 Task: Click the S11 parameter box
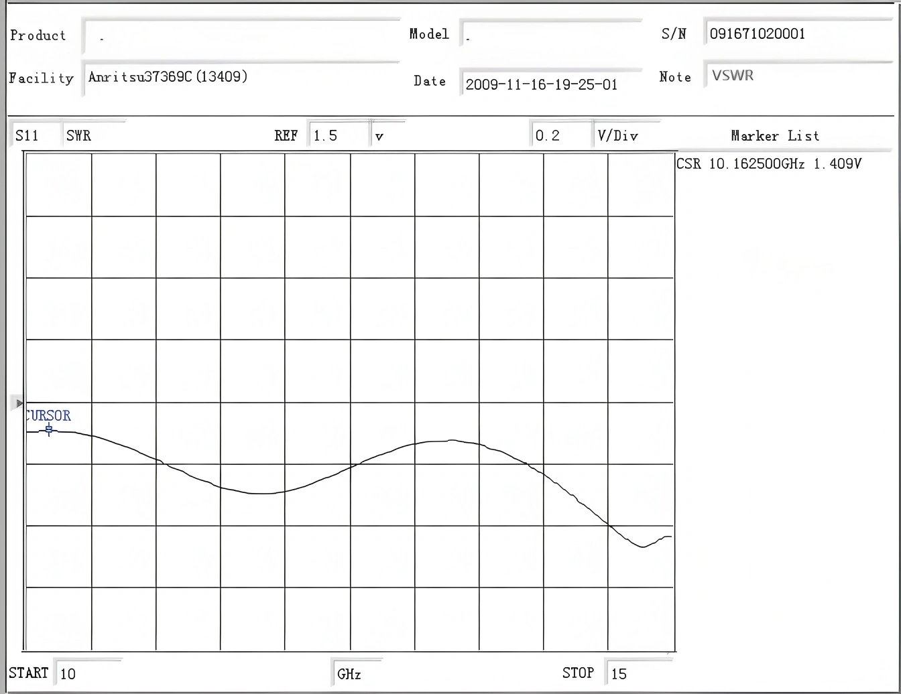36,135
